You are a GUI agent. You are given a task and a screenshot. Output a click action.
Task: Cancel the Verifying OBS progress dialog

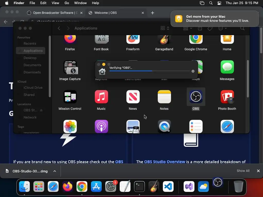(x=193, y=71)
